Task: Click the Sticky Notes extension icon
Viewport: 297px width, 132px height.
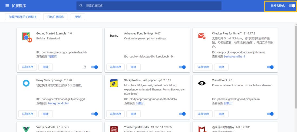Action: point(114,83)
